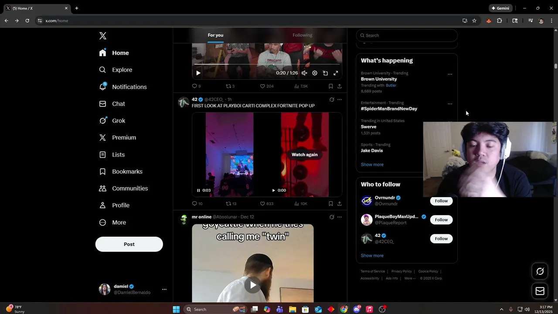Bookmark the top video post
The width and height of the screenshot is (558, 314).
331,86
